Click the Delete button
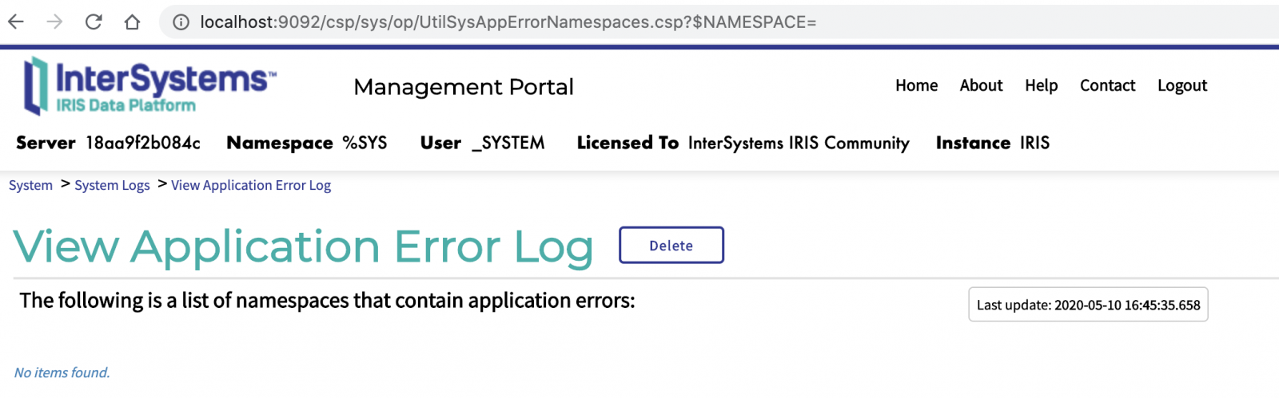Image resolution: width=1279 pixels, height=398 pixels. point(671,245)
